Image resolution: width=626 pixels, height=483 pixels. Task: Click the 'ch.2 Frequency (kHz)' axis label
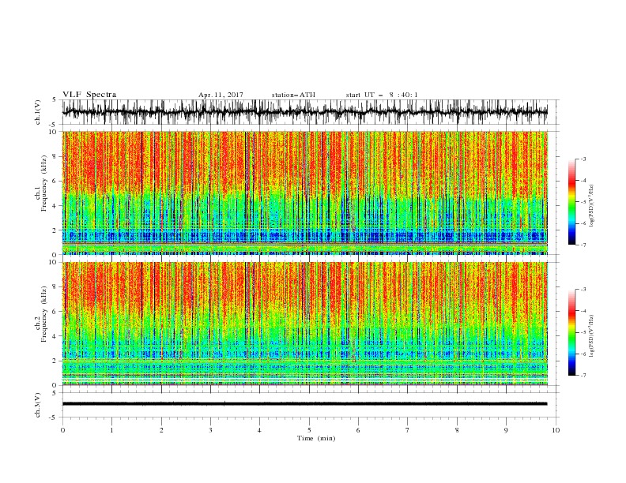pos(41,314)
